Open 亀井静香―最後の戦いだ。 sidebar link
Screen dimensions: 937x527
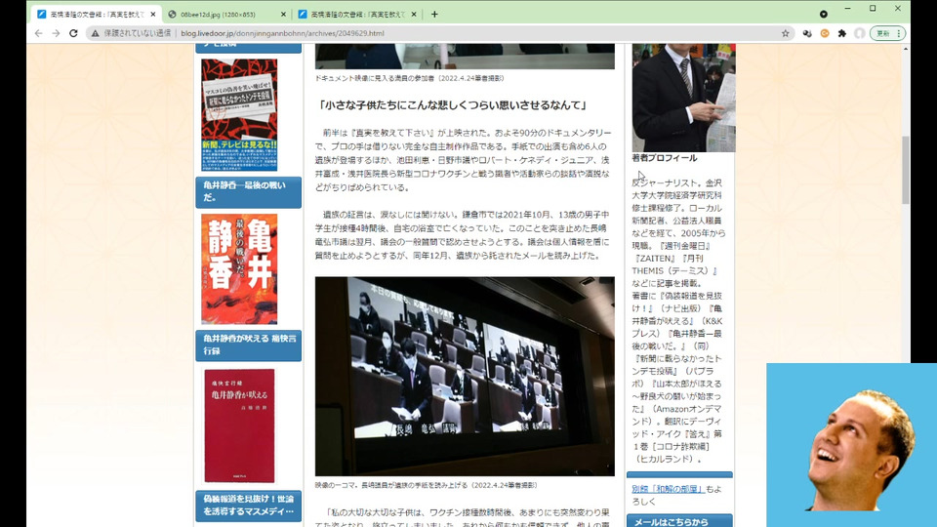click(249, 192)
